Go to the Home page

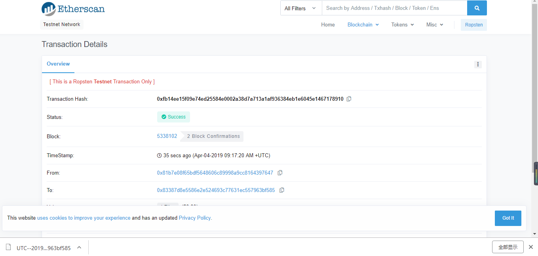point(328,24)
